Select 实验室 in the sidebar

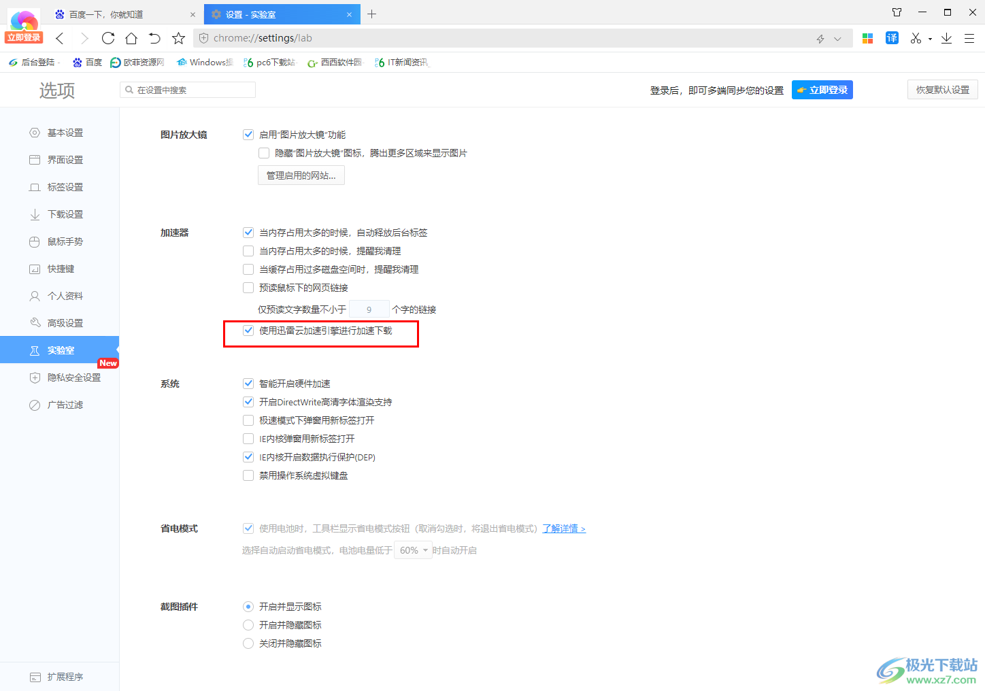(60, 350)
